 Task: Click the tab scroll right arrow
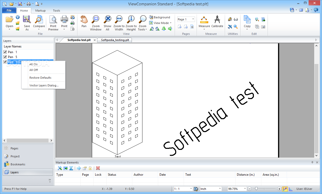tap(316, 40)
